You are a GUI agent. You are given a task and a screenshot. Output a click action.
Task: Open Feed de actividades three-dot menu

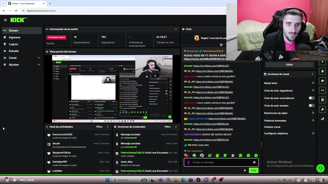[x=108, y=127]
